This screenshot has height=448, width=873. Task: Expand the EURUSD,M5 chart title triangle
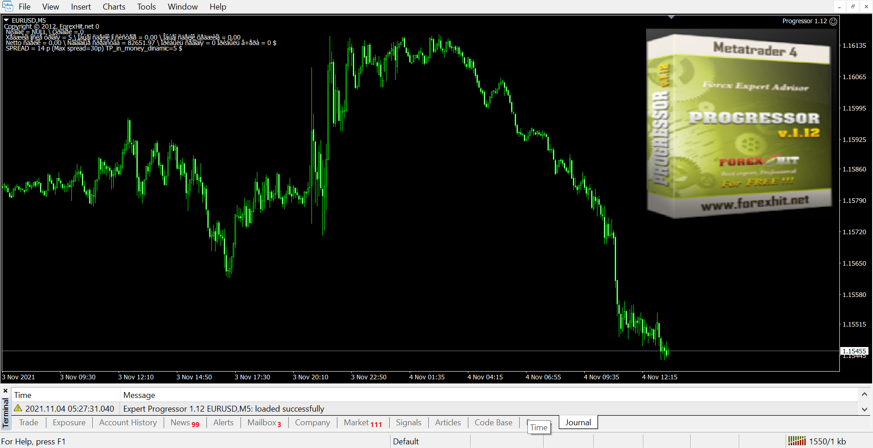pyautogui.click(x=6, y=20)
